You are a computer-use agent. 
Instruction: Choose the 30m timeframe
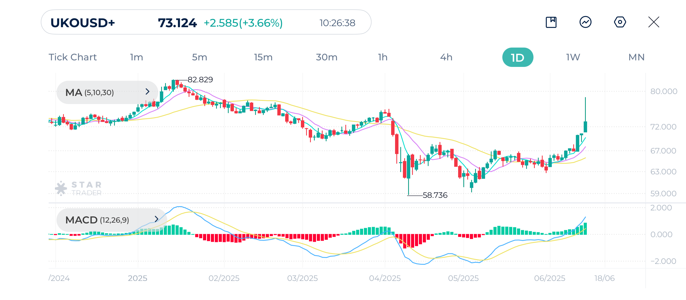point(327,57)
